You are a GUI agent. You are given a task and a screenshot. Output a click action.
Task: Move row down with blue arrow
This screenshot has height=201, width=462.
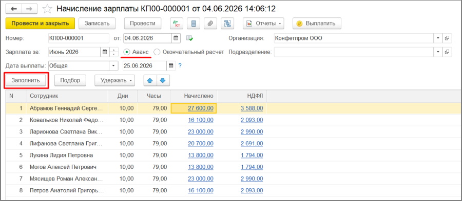[x=163, y=80]
